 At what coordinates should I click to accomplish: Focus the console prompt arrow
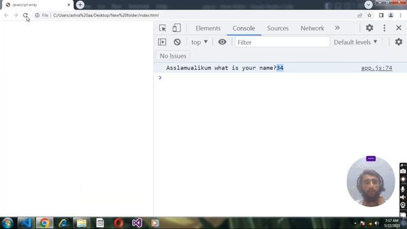point(160,78)
